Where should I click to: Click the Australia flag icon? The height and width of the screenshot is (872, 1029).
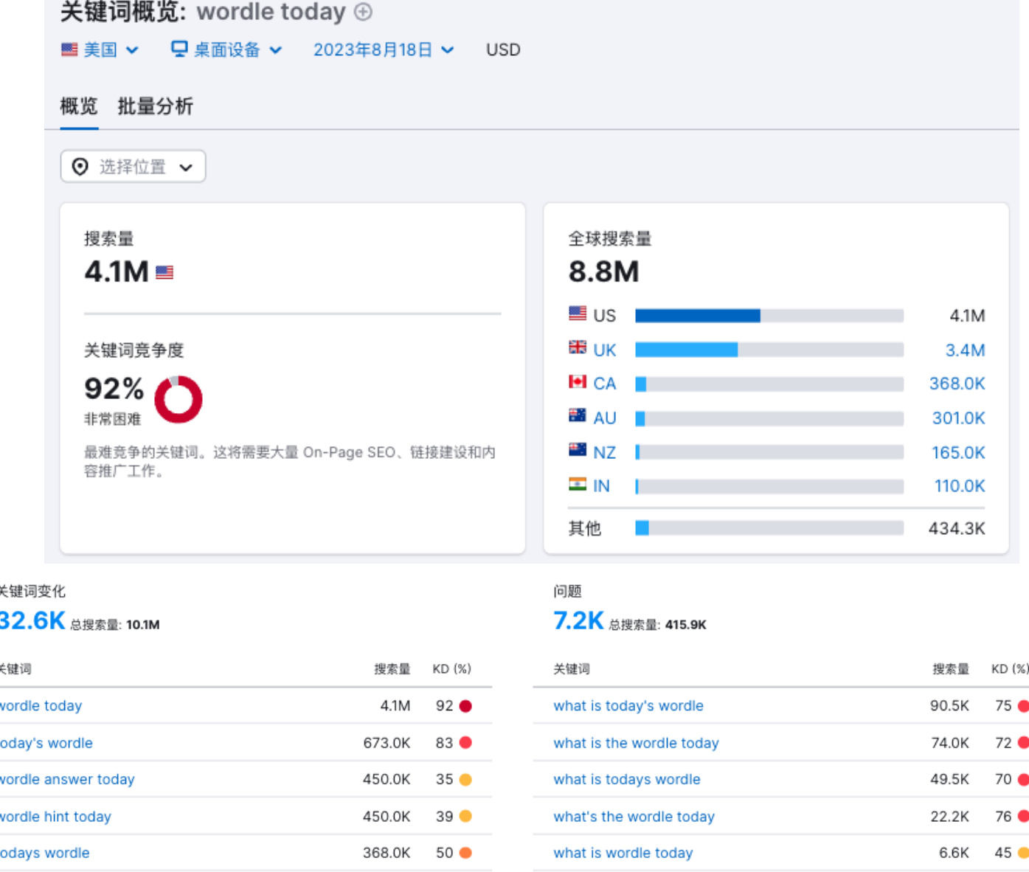tap(578, 415)
